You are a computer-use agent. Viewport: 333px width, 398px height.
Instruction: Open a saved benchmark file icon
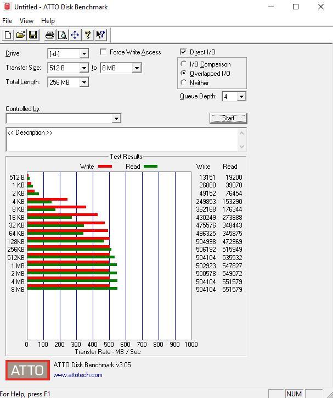20,35
